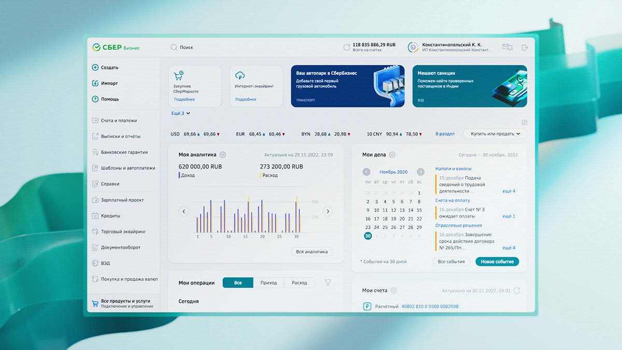622x350 pixels.
Task: Open the Налоги и взносы category link
Action: tap(454, 169)
